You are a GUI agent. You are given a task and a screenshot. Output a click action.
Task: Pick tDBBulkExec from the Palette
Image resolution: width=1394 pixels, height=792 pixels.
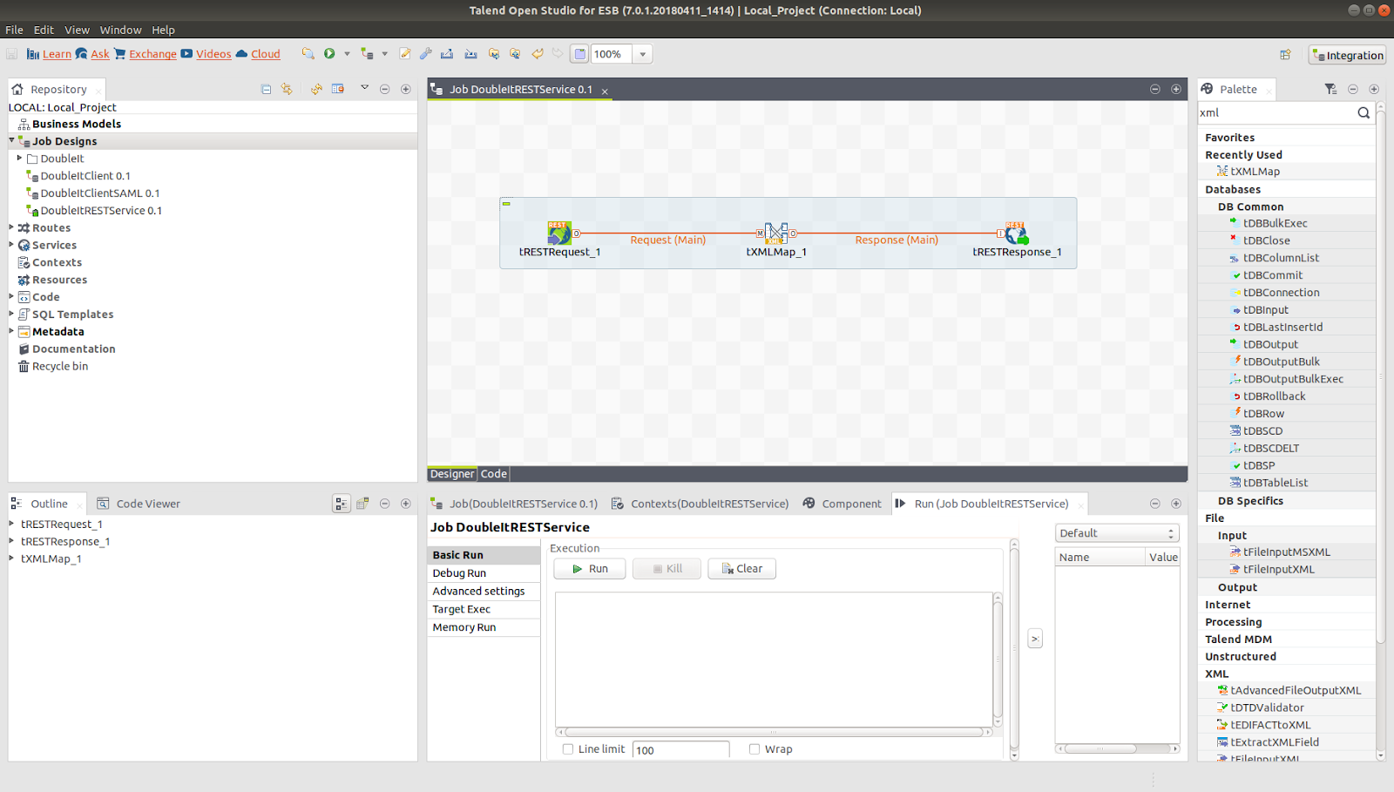[1275, 223]
